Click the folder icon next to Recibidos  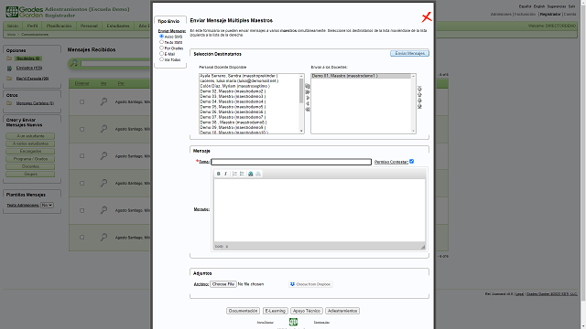(9, 58)
